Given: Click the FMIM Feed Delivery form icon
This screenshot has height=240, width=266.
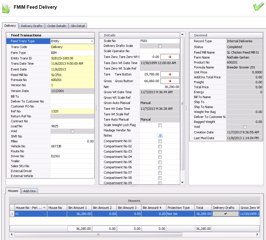Looking at the screenshot, I should click(6, 7).
